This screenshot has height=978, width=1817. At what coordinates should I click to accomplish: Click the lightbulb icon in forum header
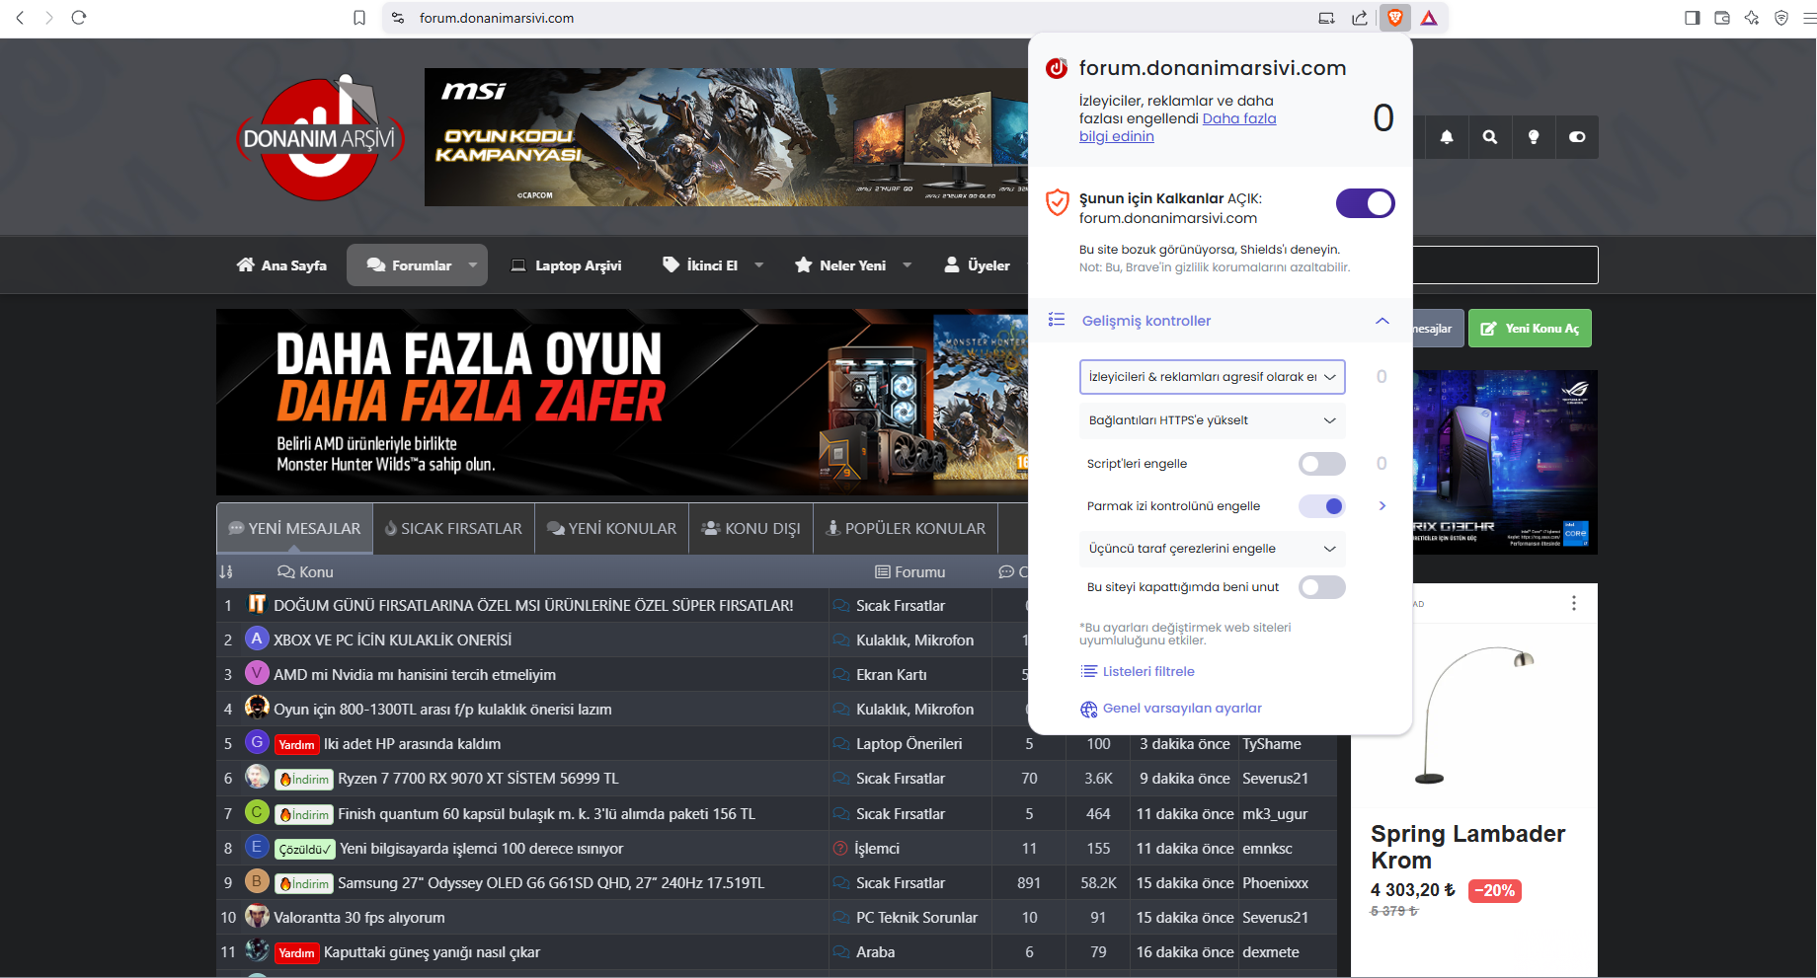pos(1534,137)
